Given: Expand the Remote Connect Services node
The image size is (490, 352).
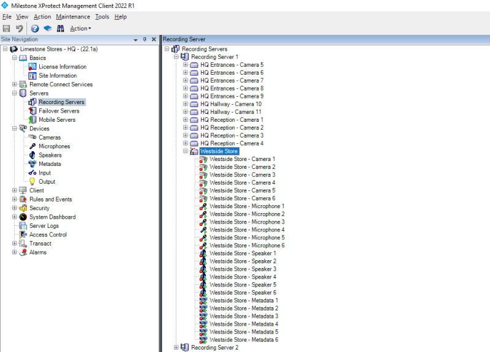Looking at the screenshot, I should 14,84.
